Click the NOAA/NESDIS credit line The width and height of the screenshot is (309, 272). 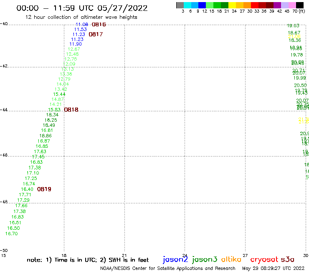[x=168, y=269]
